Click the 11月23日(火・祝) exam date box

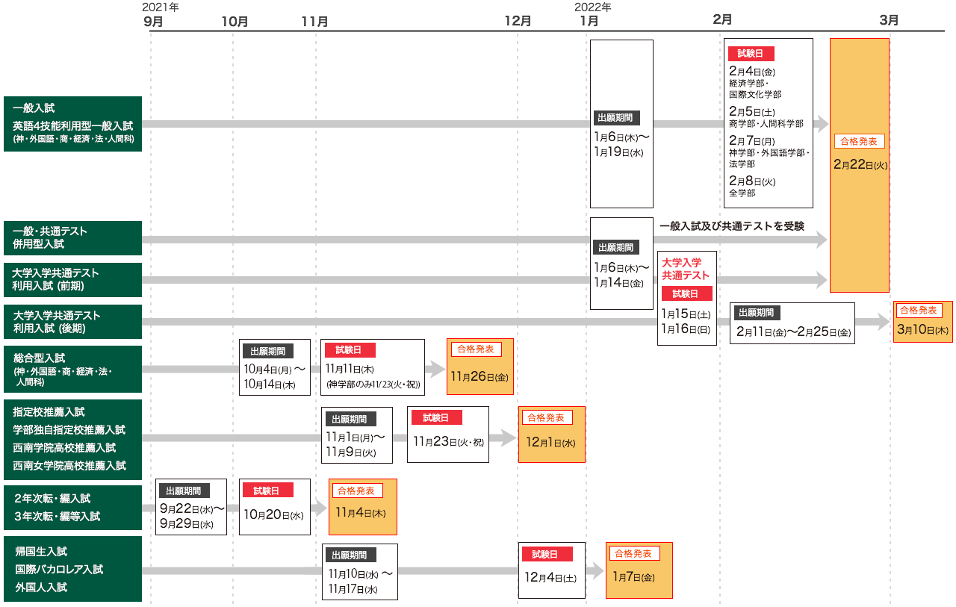click(x=448, y=435)
